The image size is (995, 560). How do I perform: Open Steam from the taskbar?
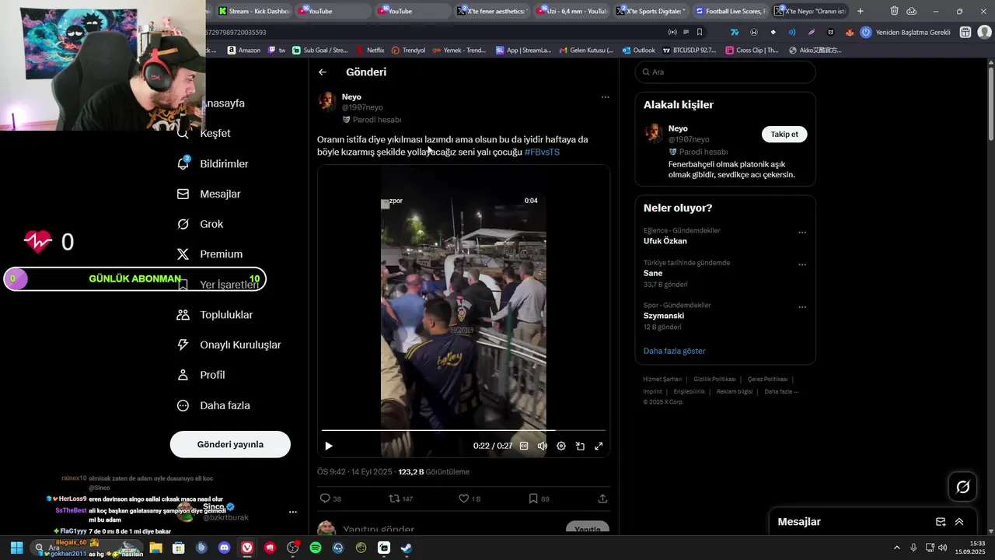(x=407, y=548)
